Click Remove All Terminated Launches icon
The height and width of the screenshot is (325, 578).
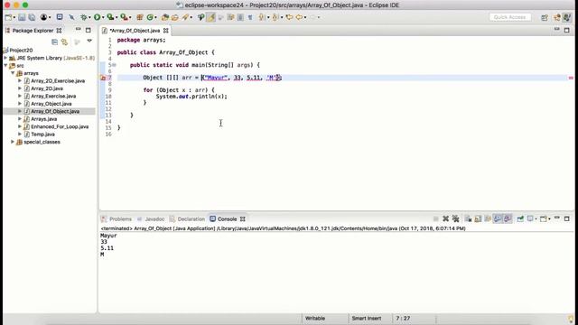pos(455,218)
